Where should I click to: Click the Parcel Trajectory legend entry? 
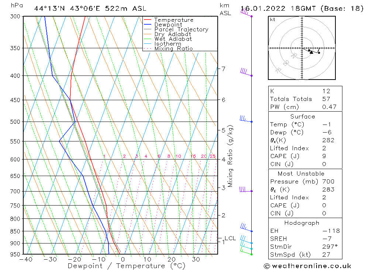coord(176,29)
